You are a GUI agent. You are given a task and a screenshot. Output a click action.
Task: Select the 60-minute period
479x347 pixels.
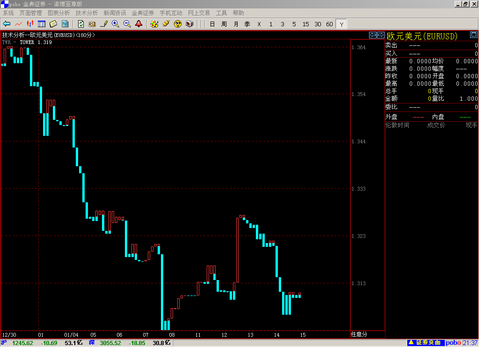[x=329, y=24]
